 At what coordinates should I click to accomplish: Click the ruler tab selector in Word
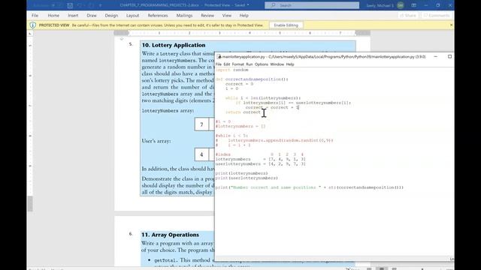click(30, 33)
